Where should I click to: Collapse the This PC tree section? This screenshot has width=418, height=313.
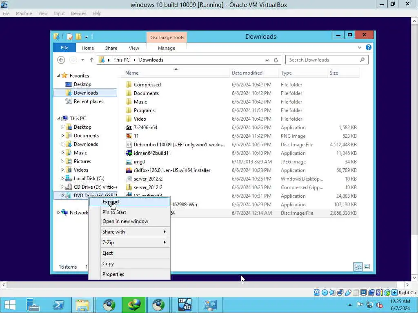click(x=58, y=119)
